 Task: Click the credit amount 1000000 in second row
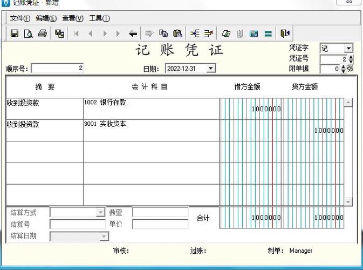[x=328, y=131]
